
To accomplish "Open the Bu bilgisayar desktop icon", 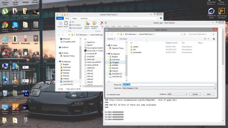I will point(5,67).
